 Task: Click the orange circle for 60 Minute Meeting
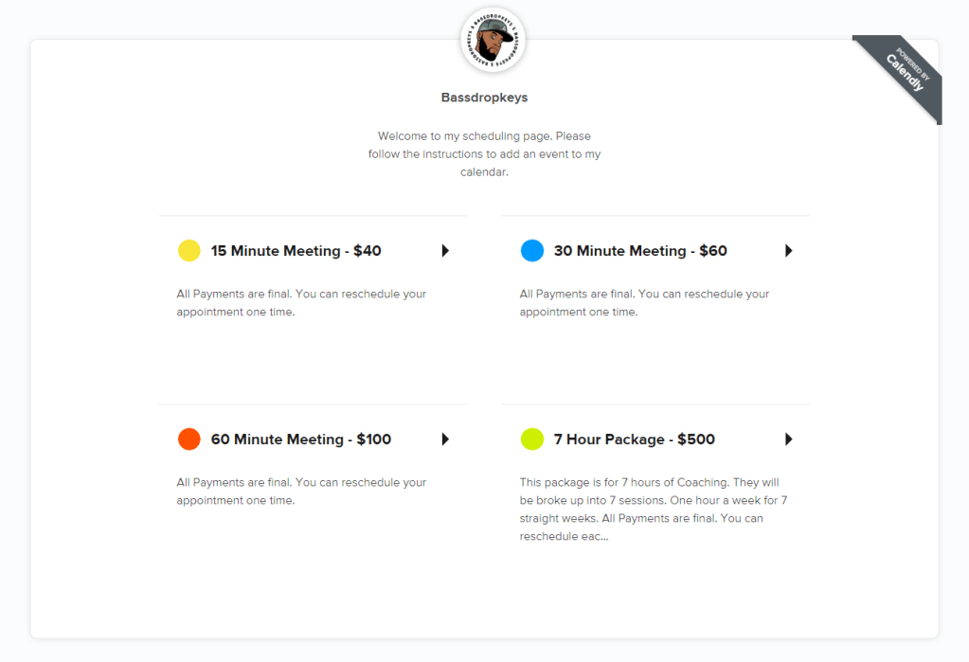coord(189,439)
